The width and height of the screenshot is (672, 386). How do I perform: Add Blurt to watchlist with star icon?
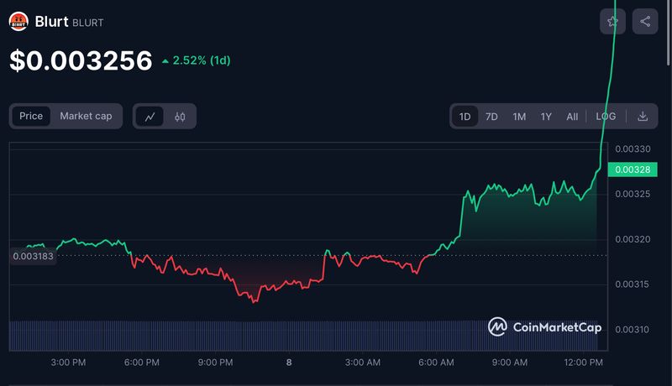click(x=612, y=22)
